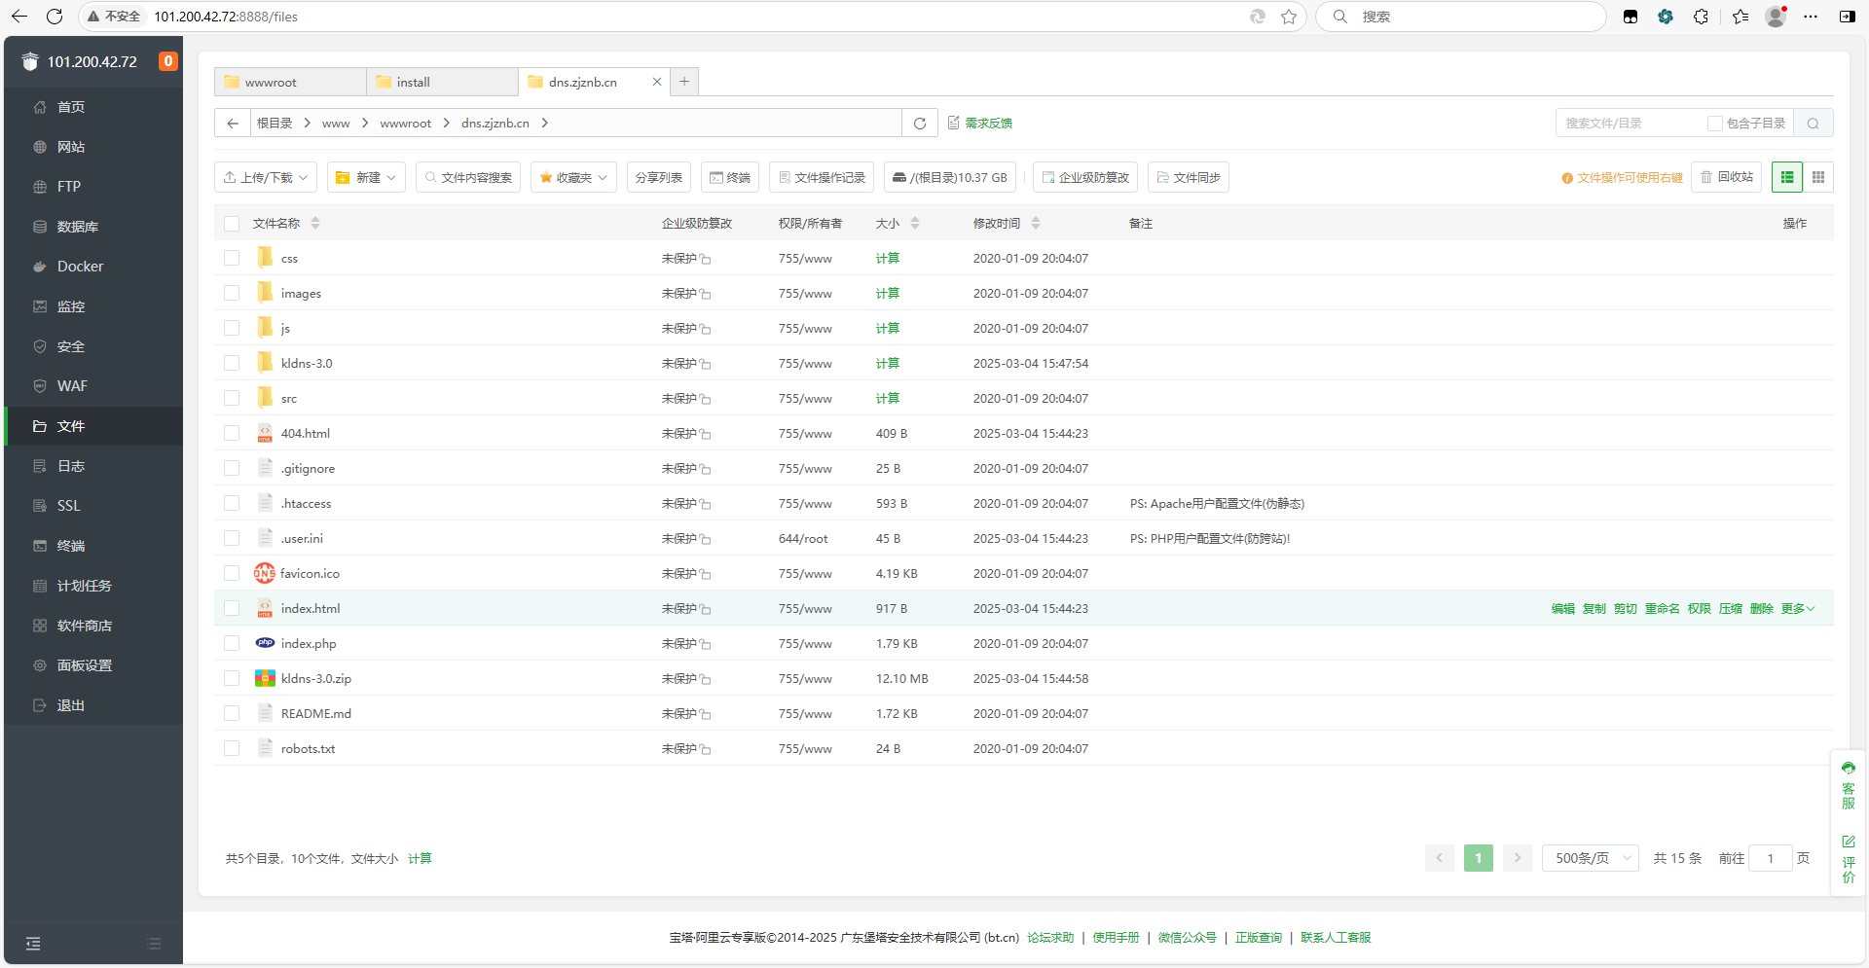
Task: Open the 500条/页 page size dropdown
Action: (1591, 858)
